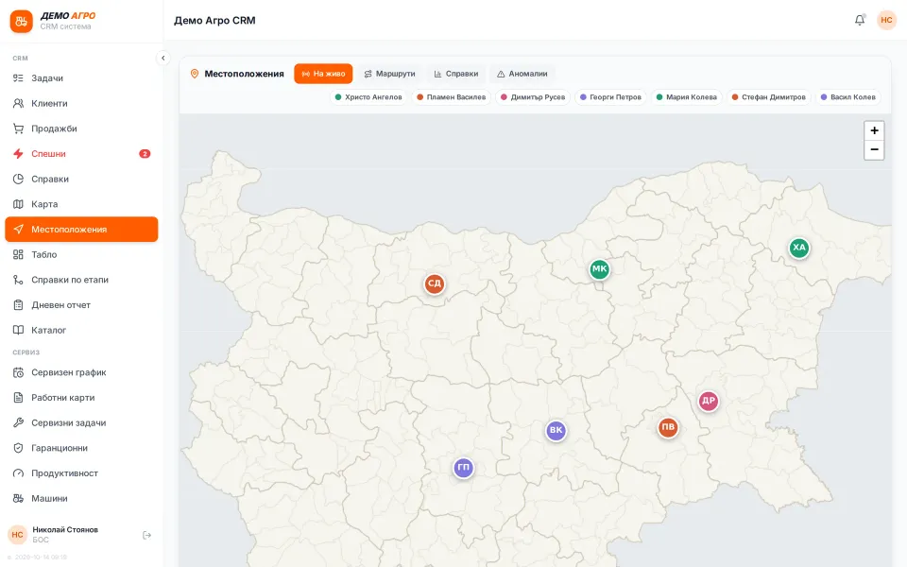Viewport: 907px width, 567px height.
Task: Click the СД map marker
Action: 435,283
